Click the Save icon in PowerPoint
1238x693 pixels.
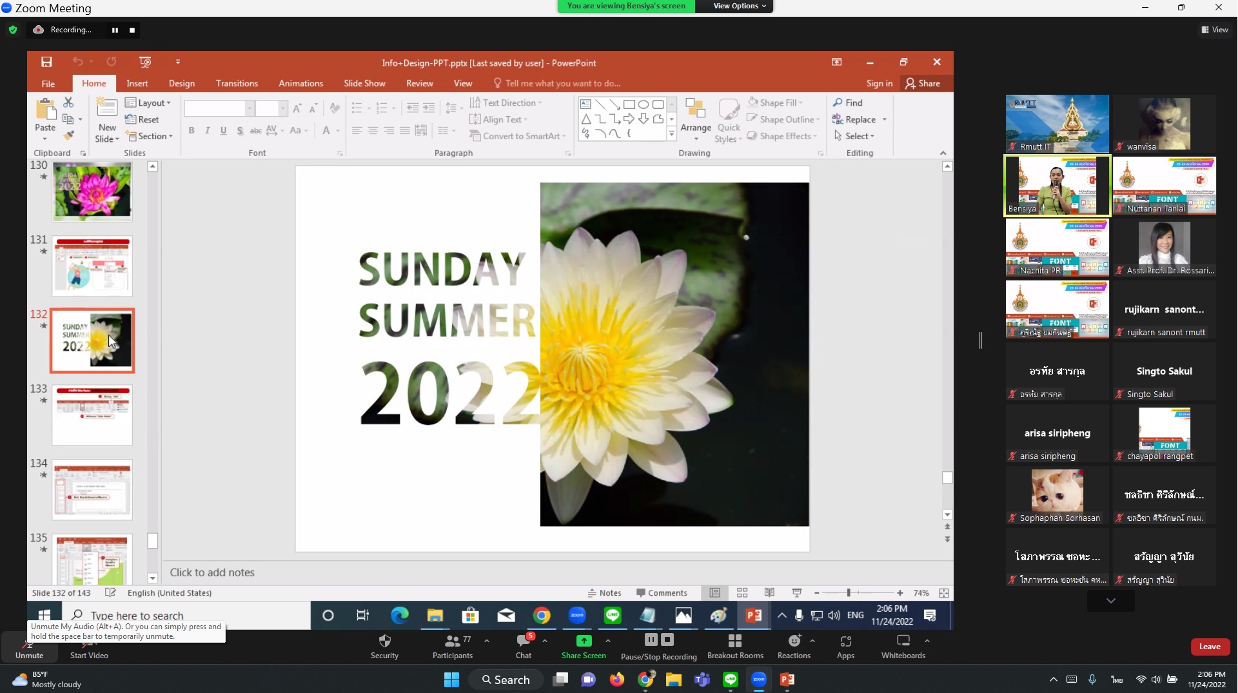[x=46, y=62]
